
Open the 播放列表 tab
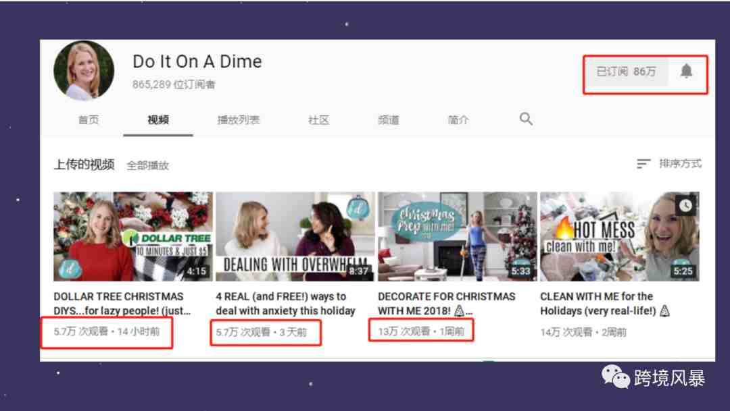[239, 120]
